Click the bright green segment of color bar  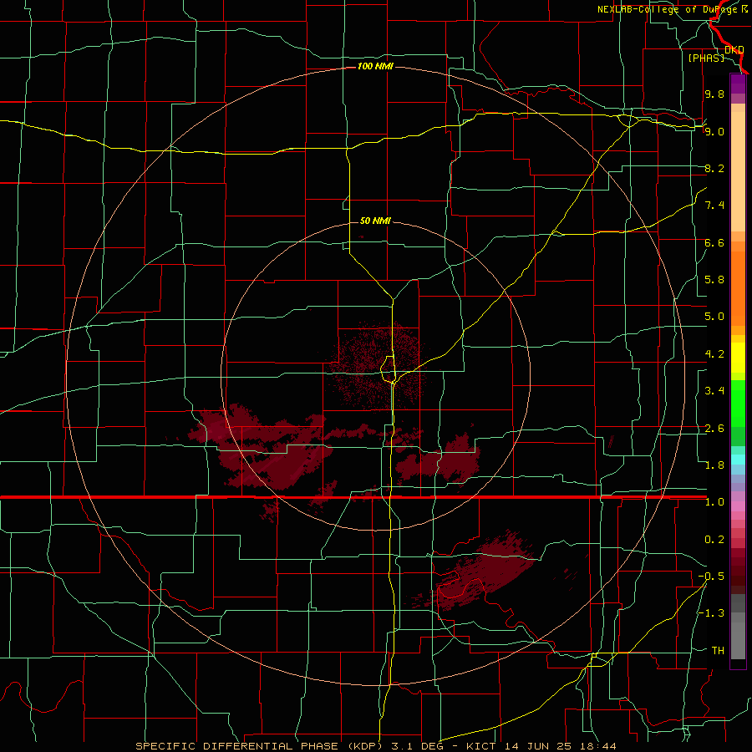point(738,403)
